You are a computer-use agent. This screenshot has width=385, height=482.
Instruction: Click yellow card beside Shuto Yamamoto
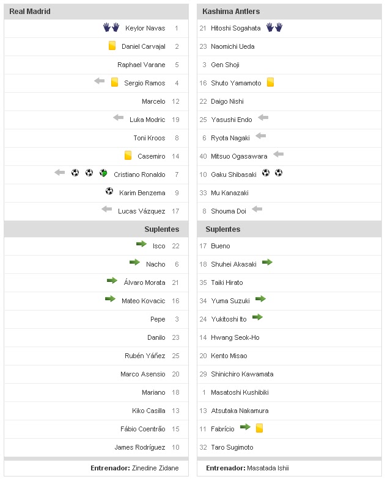(270, 82)
